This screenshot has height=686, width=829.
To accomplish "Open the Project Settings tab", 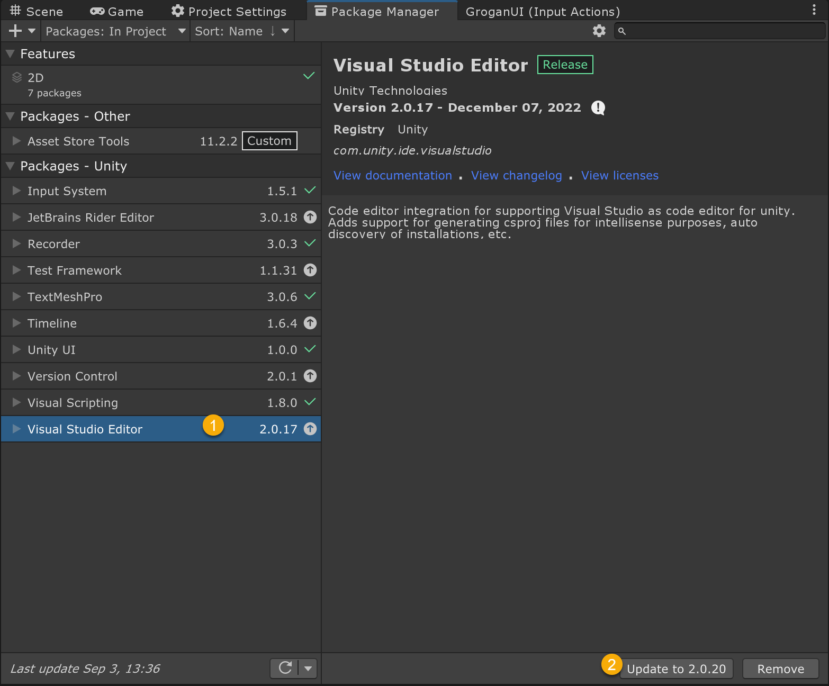I will pos(229,11).
